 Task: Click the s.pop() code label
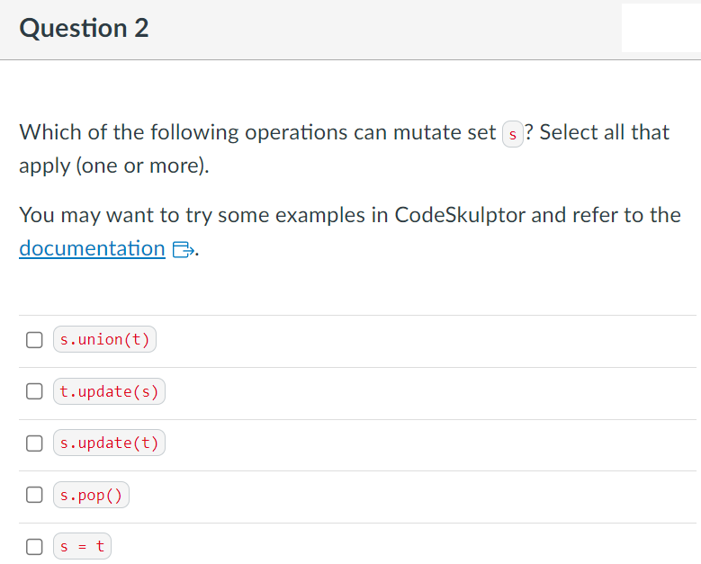92,495
